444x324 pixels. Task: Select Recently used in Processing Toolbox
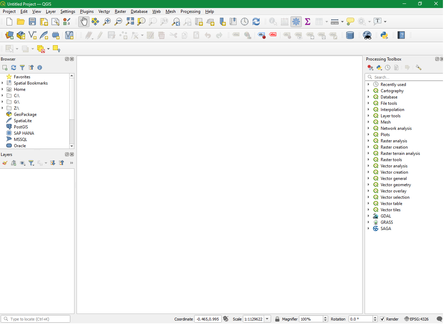[x=393, y=85]
